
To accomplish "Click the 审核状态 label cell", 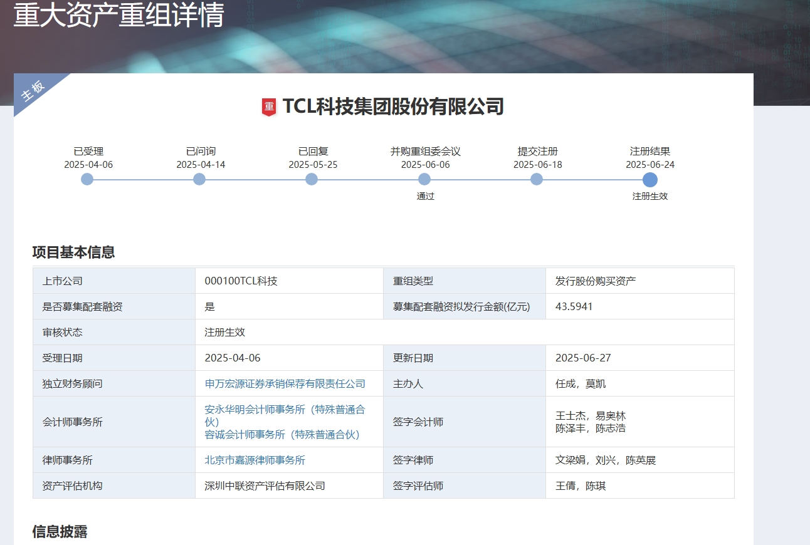I will coord(114,332).
